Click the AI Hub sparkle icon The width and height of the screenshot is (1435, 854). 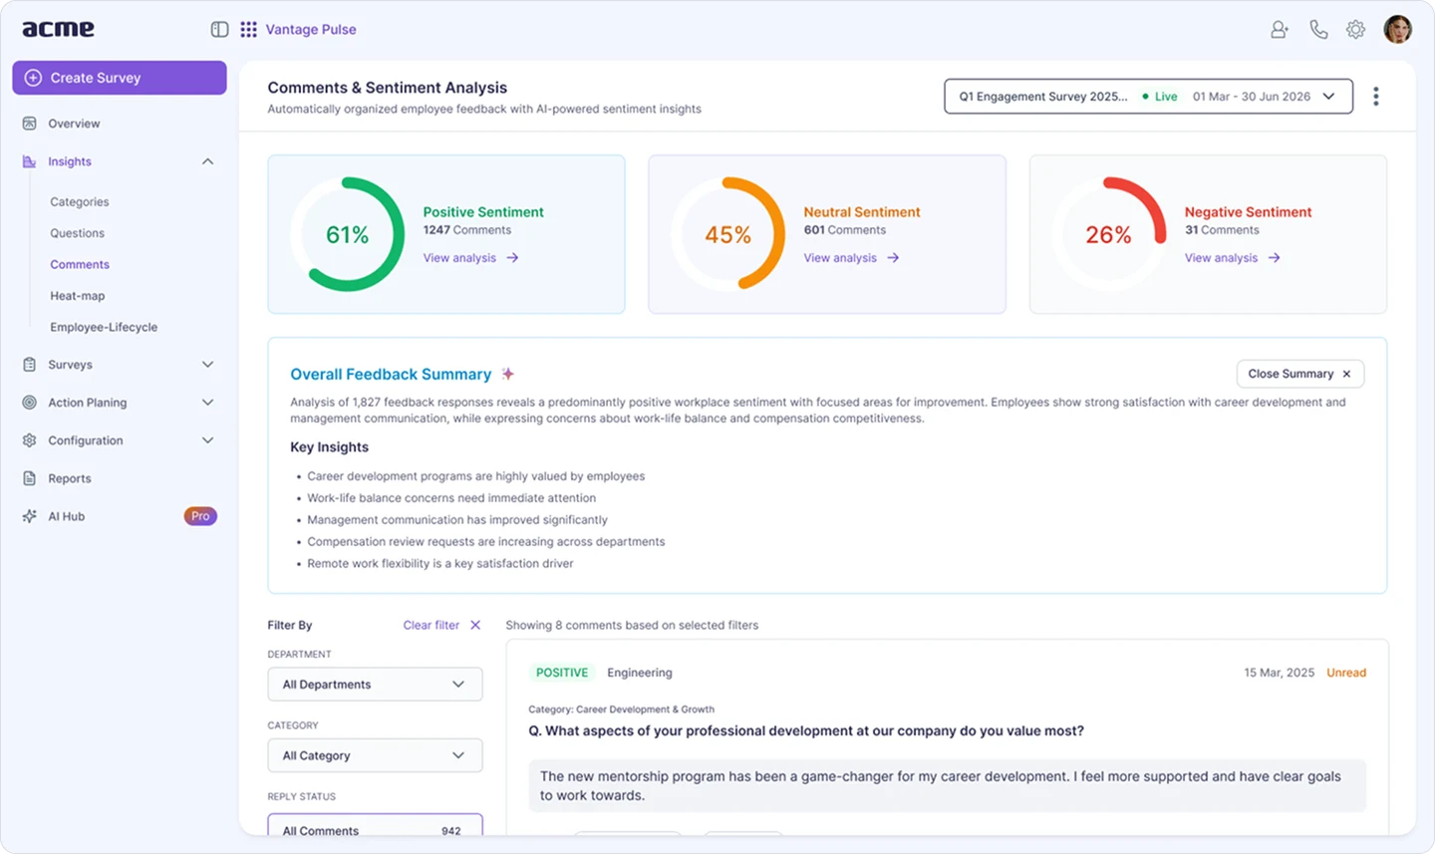pyautogui.click(x=29, y=516)
